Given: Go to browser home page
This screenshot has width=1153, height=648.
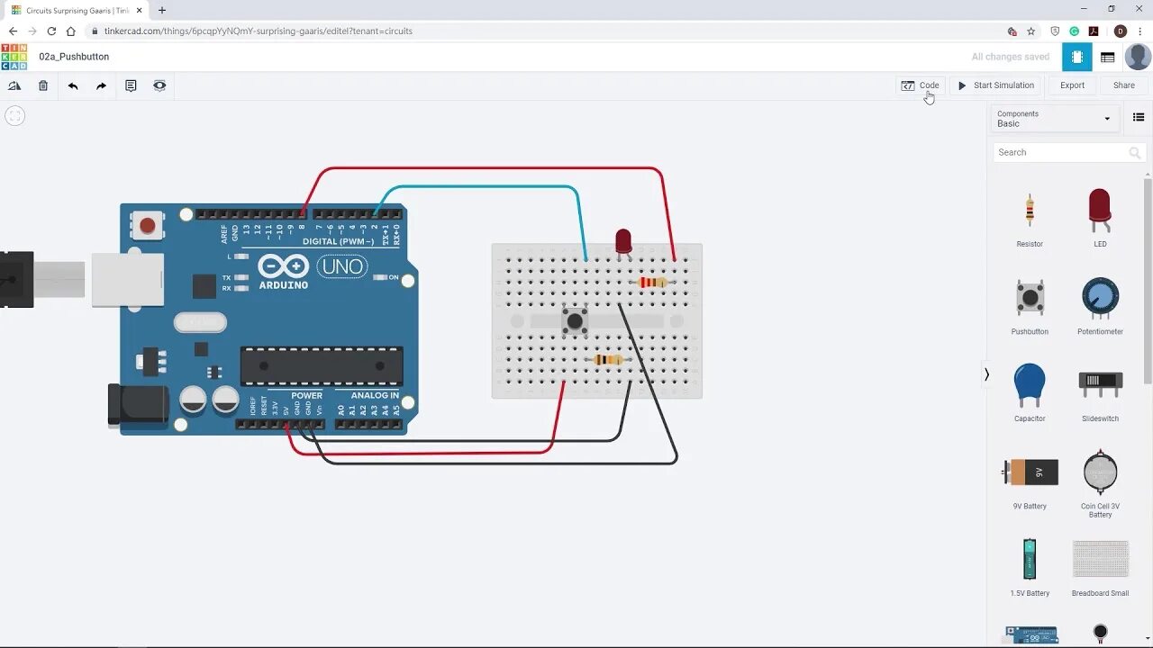Looking at the screenshot, I should coord(71,31).
